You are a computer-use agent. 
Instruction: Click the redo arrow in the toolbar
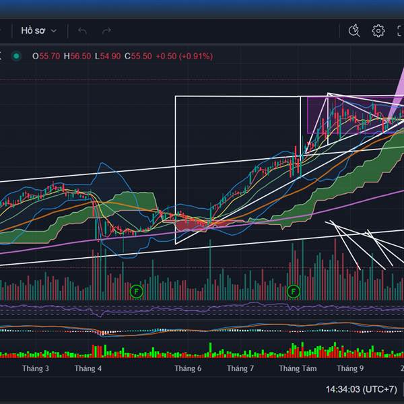click(106, 30)
